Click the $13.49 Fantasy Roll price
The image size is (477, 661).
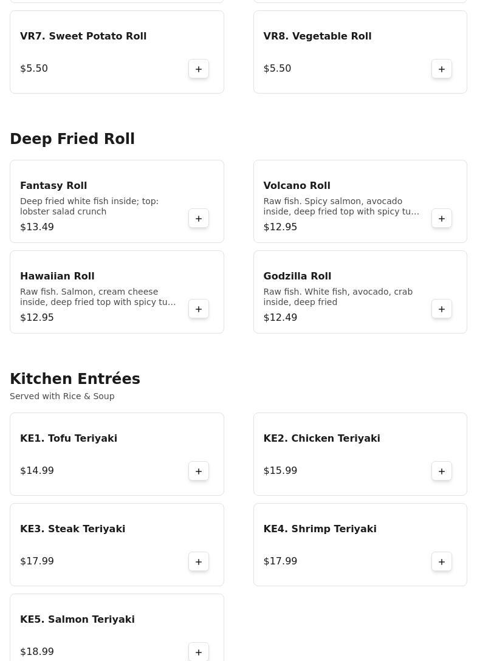(x=37, y=227)
